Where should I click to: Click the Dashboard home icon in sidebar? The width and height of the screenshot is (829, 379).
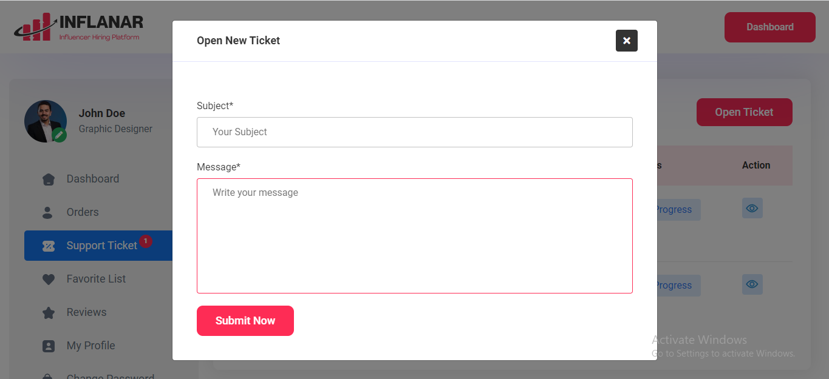(x=49, y=179)
